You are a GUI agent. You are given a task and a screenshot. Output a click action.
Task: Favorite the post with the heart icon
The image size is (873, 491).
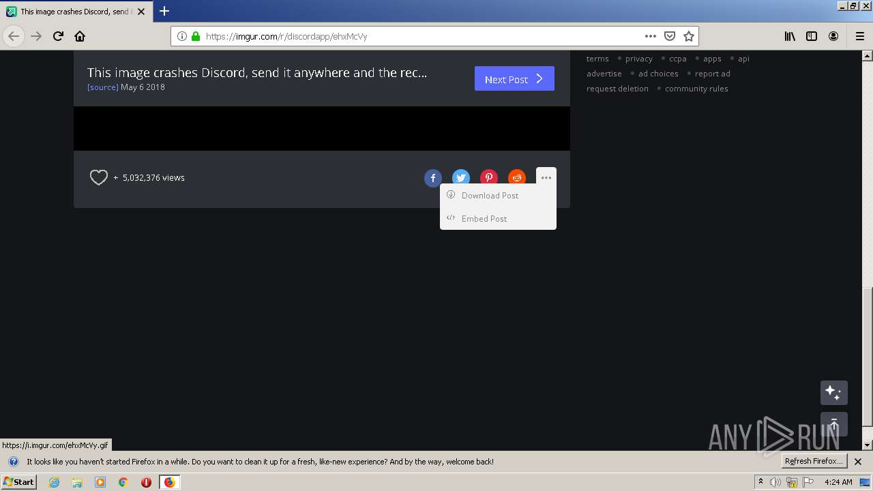pos(99,178)
